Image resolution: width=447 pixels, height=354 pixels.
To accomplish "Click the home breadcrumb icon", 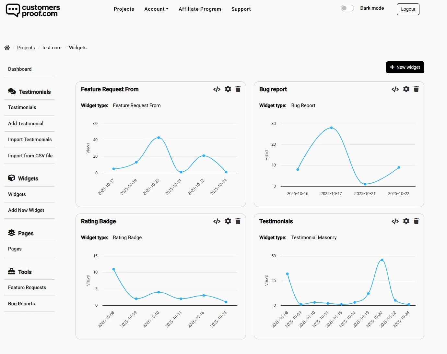I will click(x=7, y=47).
